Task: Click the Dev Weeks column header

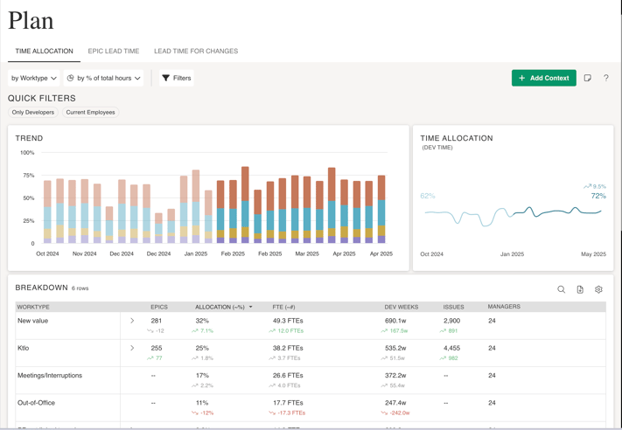Action: [x=402, y=307]
